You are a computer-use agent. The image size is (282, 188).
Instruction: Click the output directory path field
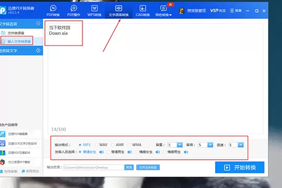point(93,168)
